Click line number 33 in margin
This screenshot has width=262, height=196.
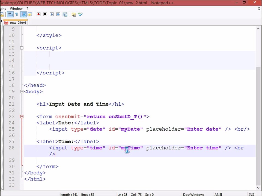click(x=11, y=185)
